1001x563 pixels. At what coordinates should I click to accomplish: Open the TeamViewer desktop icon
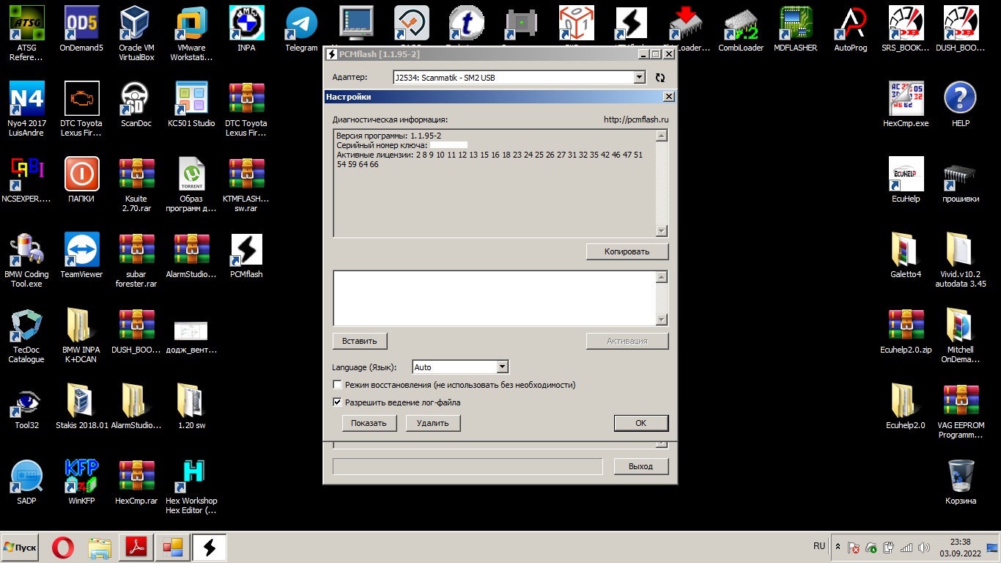coord(81,251)
